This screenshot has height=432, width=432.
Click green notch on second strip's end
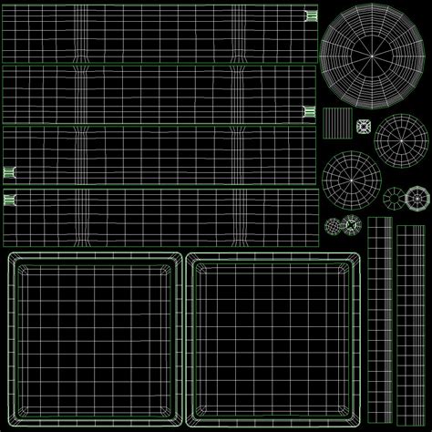click(x=309, y=112)
